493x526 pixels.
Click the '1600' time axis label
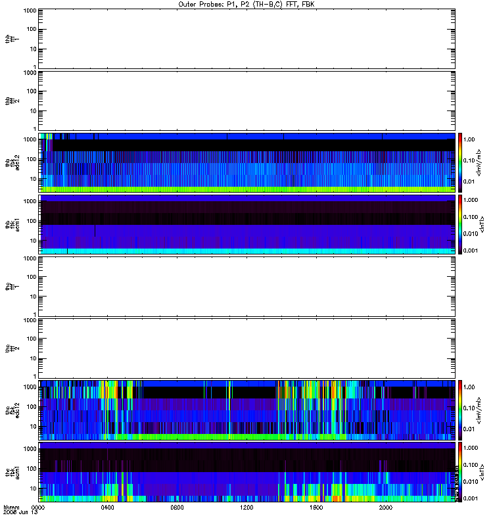(316, 508)
